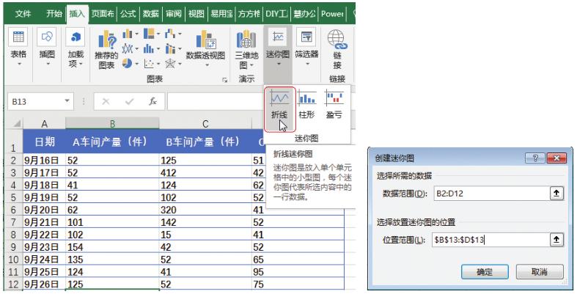Switch to the 插入 (Insert) tab
577x294 pixels.
[77, 15]
